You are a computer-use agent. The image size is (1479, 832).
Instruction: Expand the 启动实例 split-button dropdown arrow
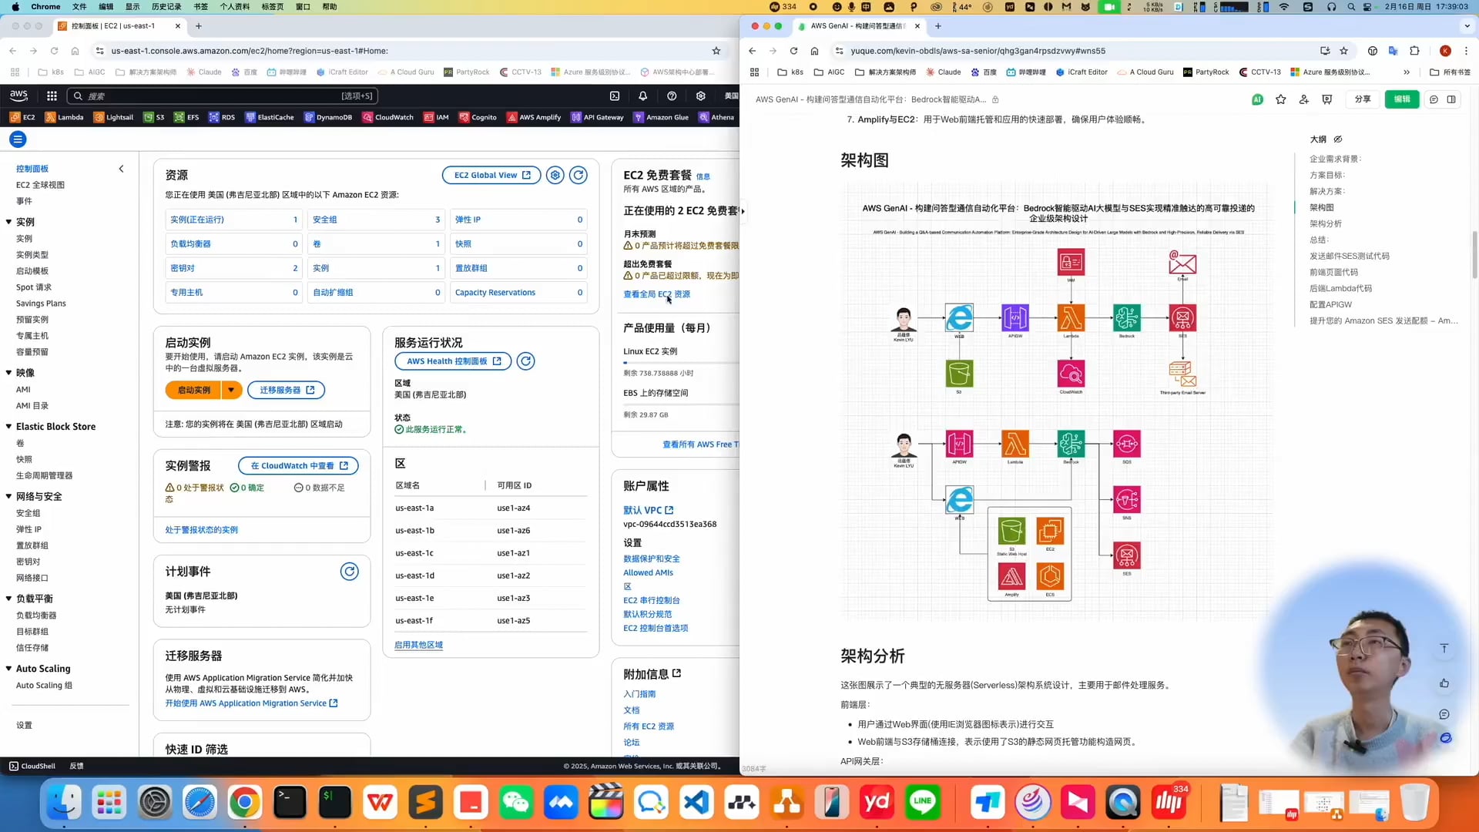(x=232, y=390)
